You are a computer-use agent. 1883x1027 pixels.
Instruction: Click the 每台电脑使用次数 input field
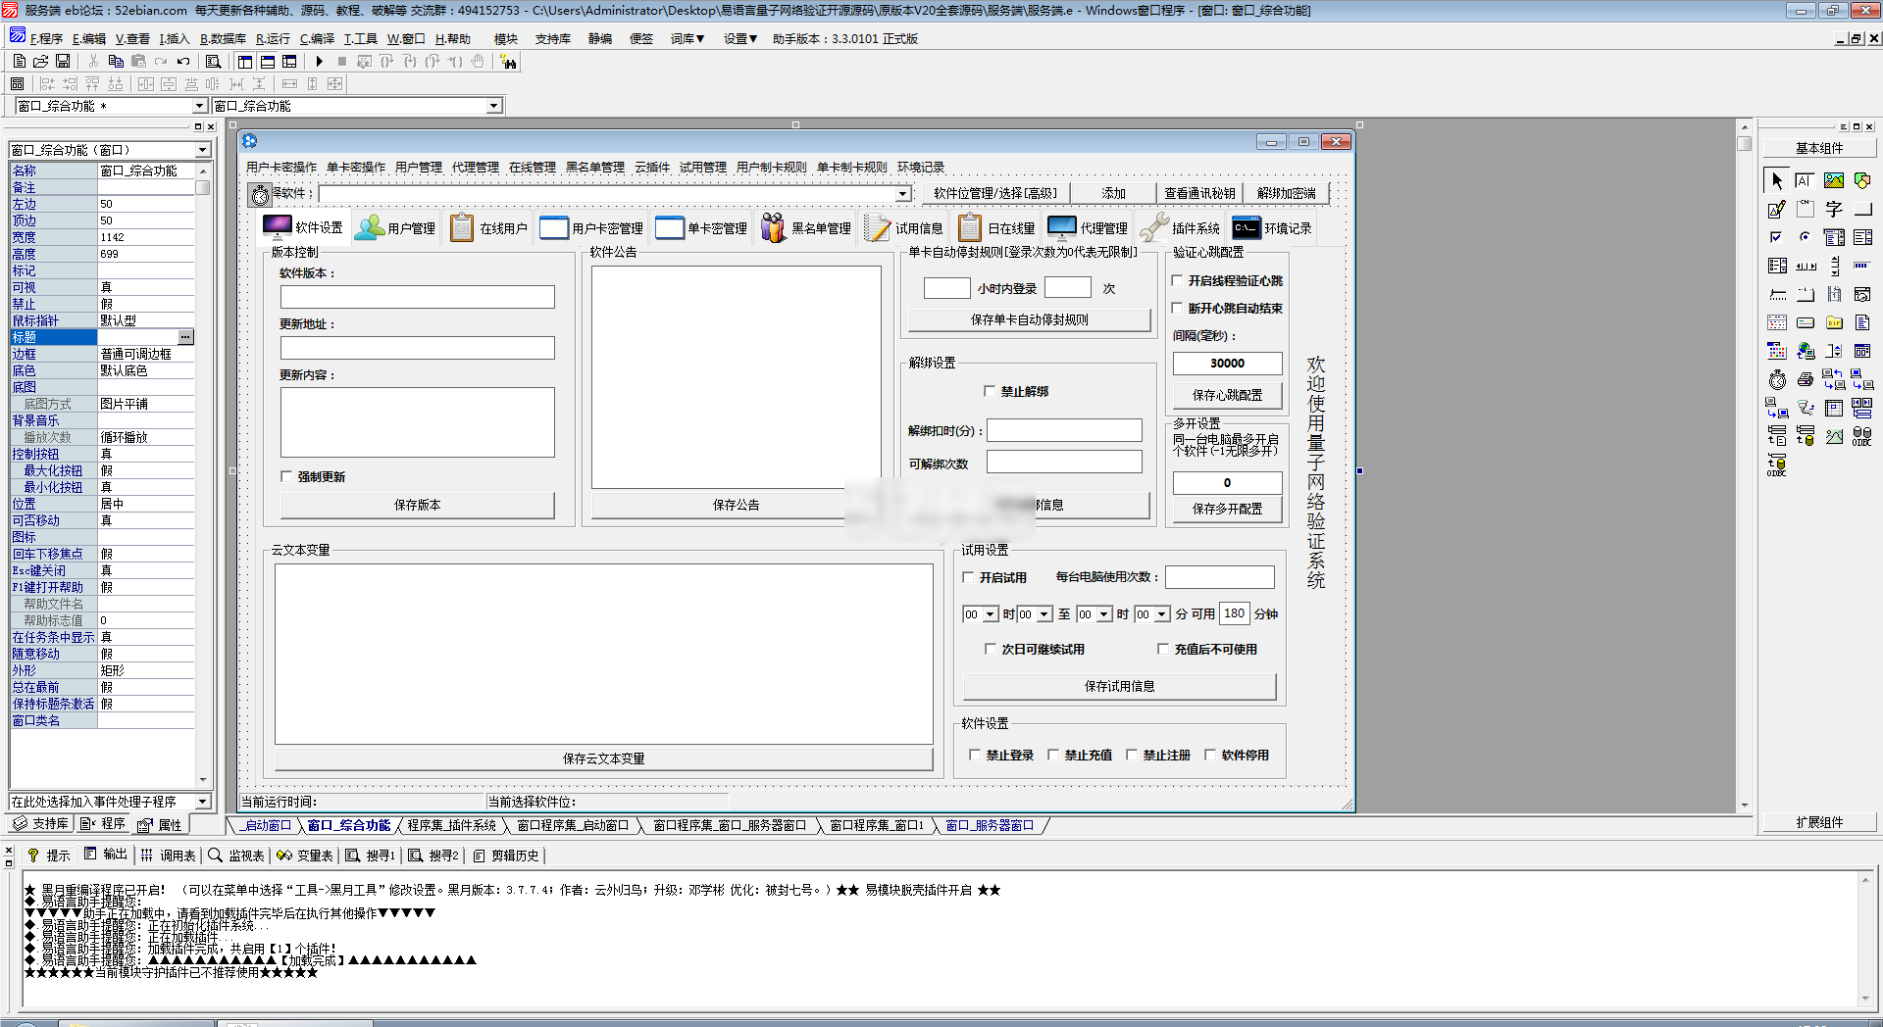(x=1219, y=577)
